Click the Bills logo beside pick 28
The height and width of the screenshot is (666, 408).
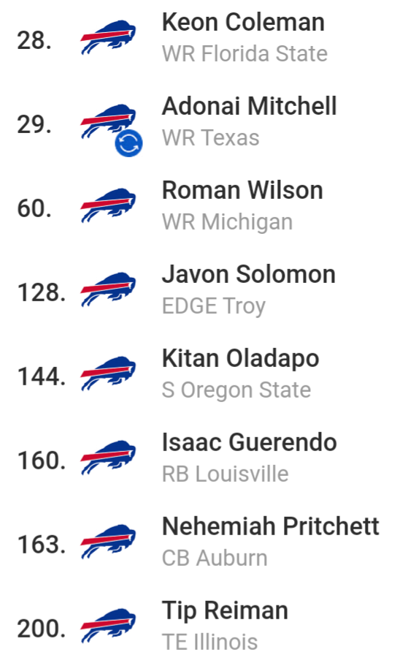pos(108,37)
